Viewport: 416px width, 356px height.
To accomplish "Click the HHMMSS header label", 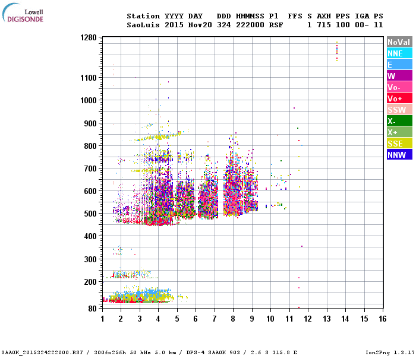I will tap(250, 16).
